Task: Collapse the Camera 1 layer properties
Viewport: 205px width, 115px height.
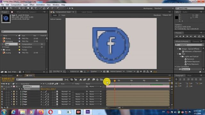Action: (x=12, y=86)
